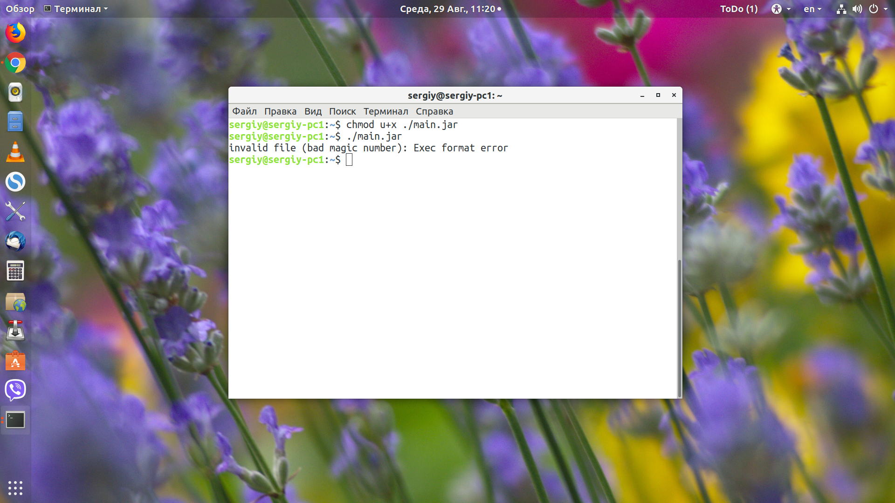Launch VLC media player from dock
The image size is (895, 503).
tap(15, 152)
